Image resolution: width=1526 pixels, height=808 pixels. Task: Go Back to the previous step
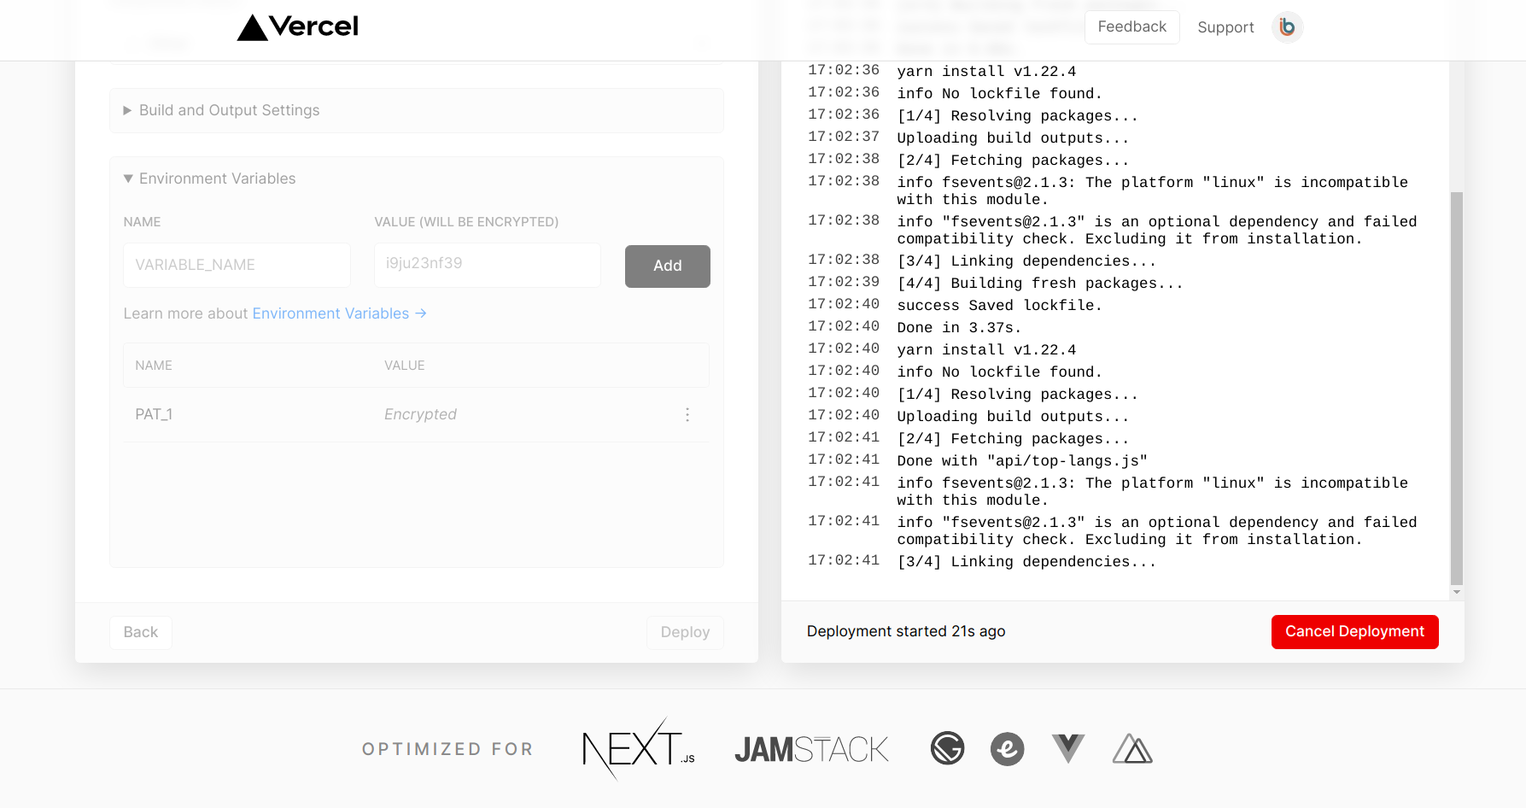141,633
